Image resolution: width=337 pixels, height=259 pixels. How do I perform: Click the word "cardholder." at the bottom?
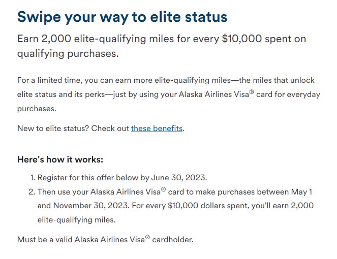pos(173,240)
